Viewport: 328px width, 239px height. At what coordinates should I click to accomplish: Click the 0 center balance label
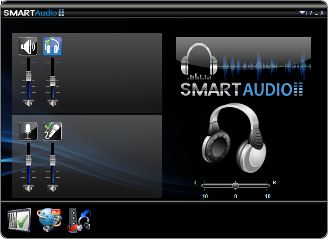235,196
